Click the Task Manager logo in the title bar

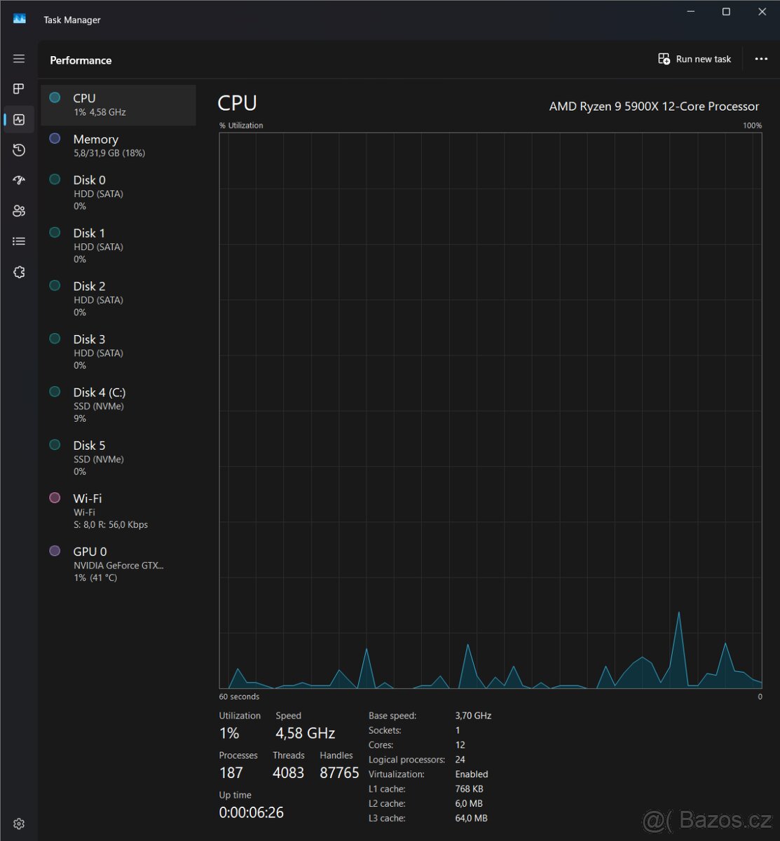point(19,18)
